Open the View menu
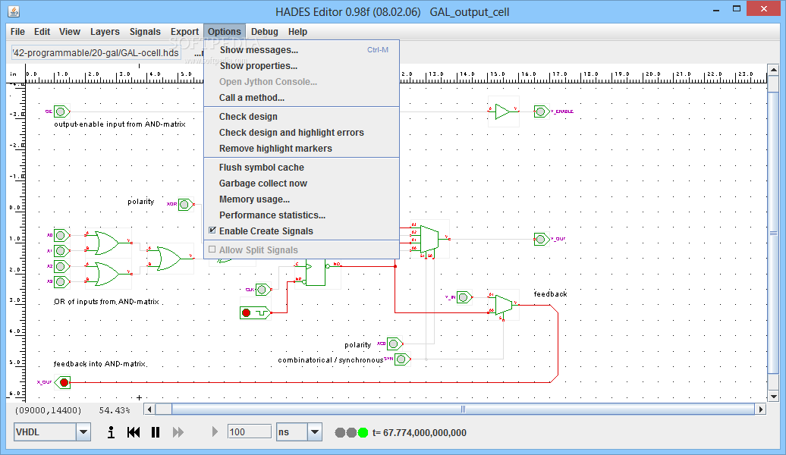The height and width of the screenshot is (455, 786). 70,32
